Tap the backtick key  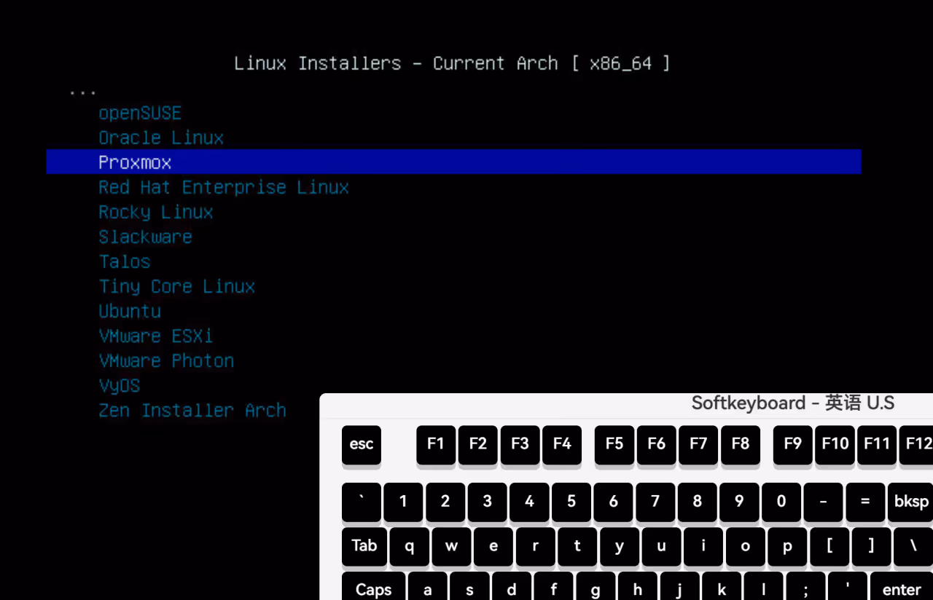point(361,502)
